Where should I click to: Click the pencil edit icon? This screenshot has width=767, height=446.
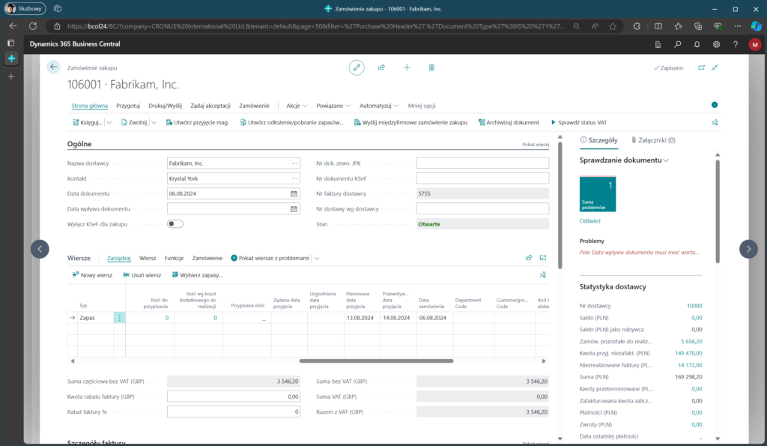click(x=357, y=67)
